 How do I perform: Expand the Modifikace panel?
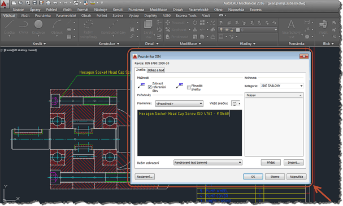tap(190, 43)
